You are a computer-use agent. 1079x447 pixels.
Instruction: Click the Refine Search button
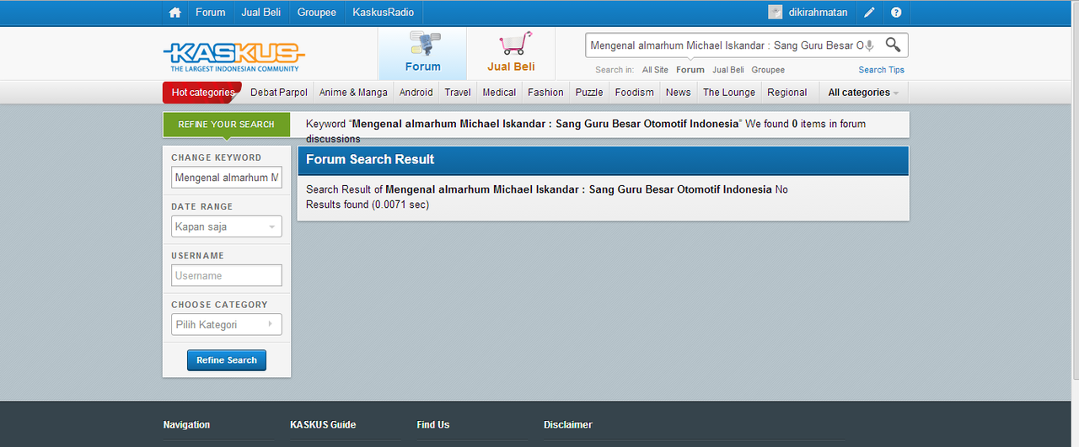[227, 360]
